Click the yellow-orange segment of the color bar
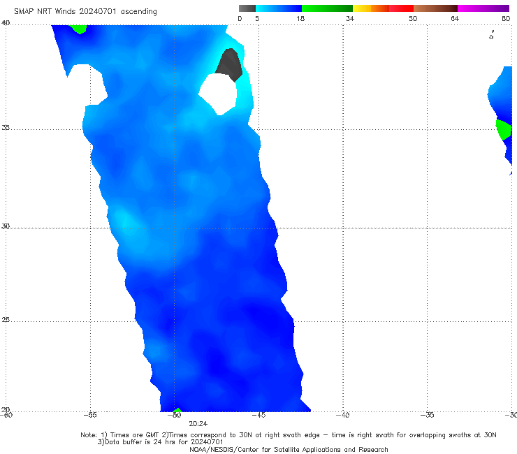The height and width of the screenshot is (454, 517). pyautogui.click(x=371, y=8)
